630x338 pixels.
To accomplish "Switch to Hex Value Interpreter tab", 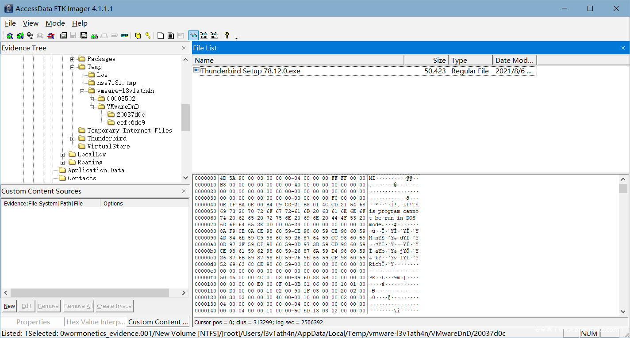I will [x=95, y=322].
